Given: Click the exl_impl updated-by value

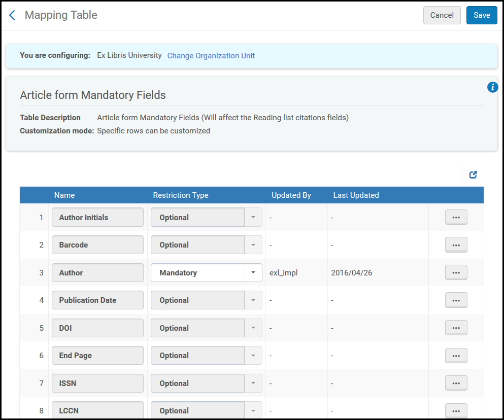Looking at the screenshot, I should click(284, 273).
